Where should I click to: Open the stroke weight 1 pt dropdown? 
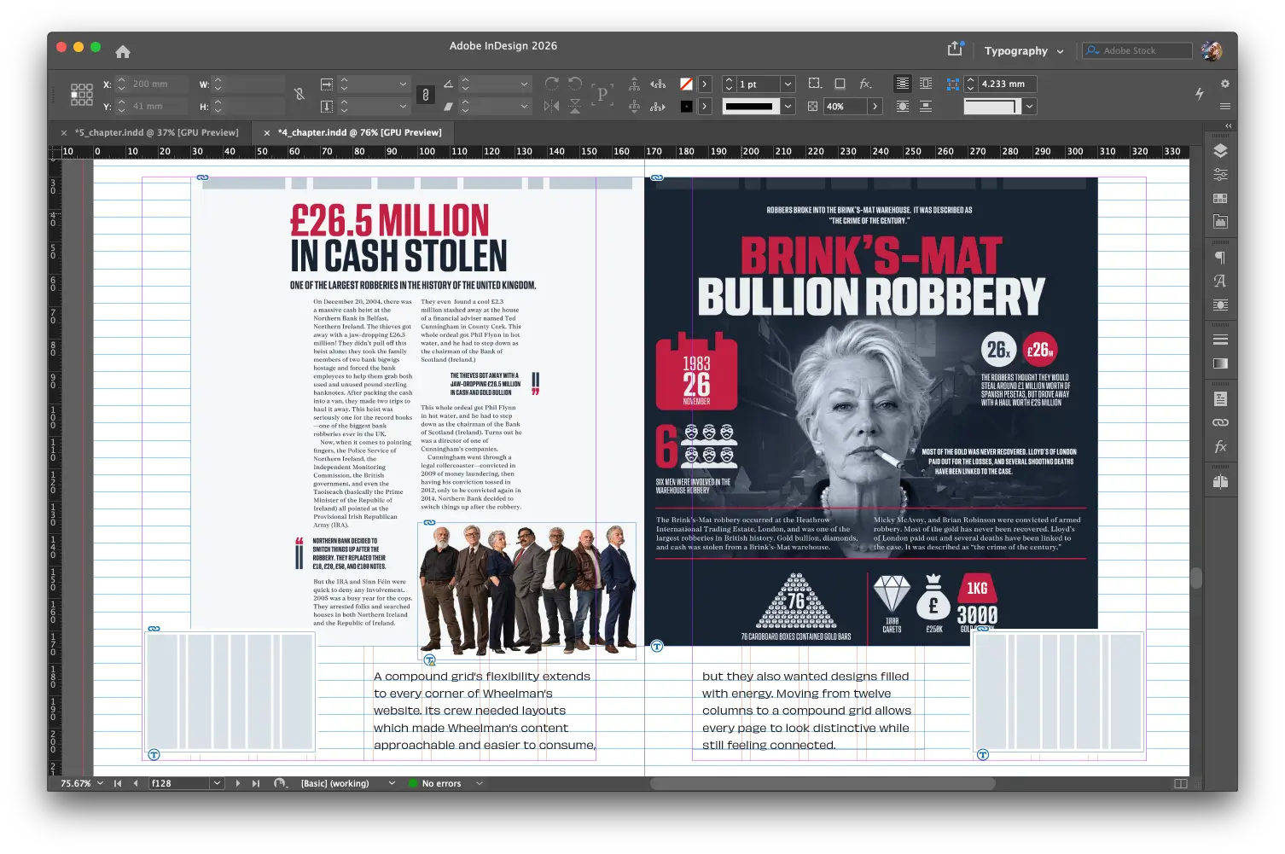click(x=788, y=84)
